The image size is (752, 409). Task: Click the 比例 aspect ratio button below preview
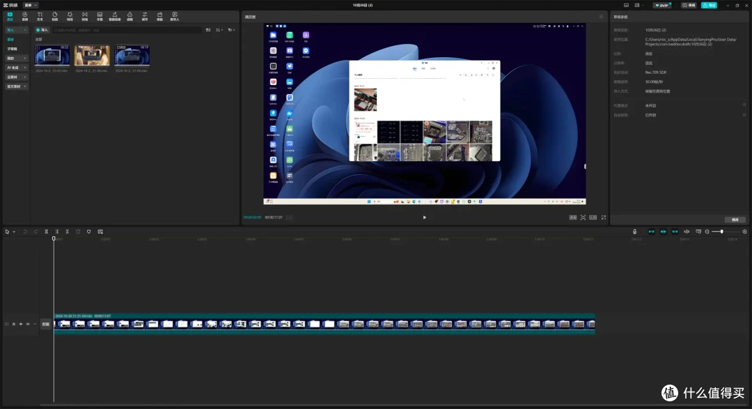pyautogui.click(x=593, y=217)
